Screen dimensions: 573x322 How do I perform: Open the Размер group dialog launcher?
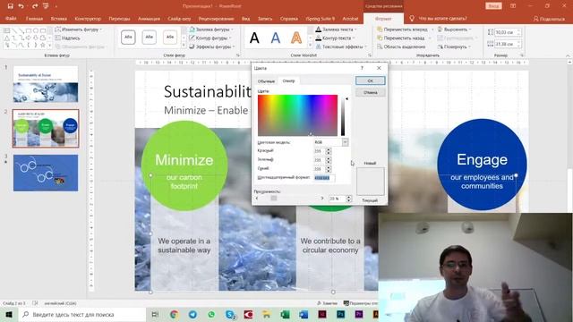click(x=522, y=55)
